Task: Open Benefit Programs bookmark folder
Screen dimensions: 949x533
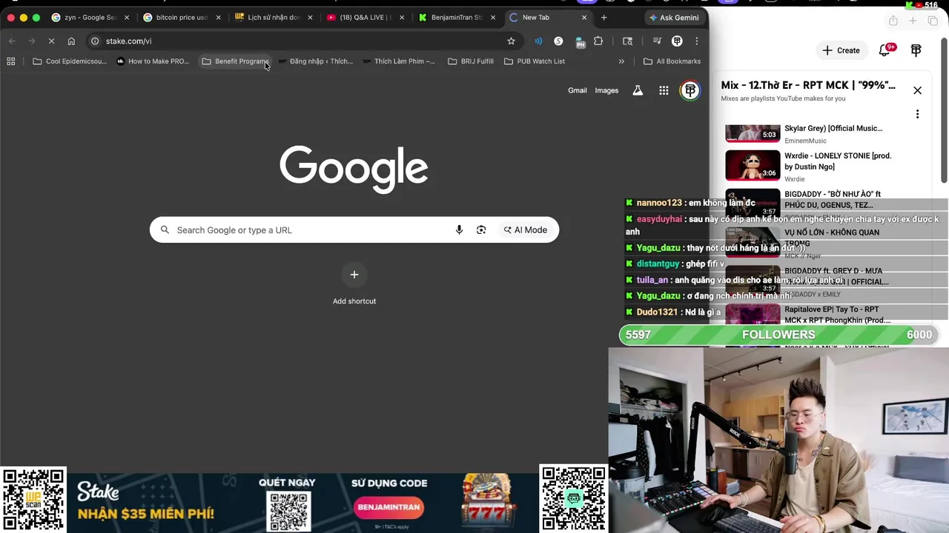Action: [235, 61]
